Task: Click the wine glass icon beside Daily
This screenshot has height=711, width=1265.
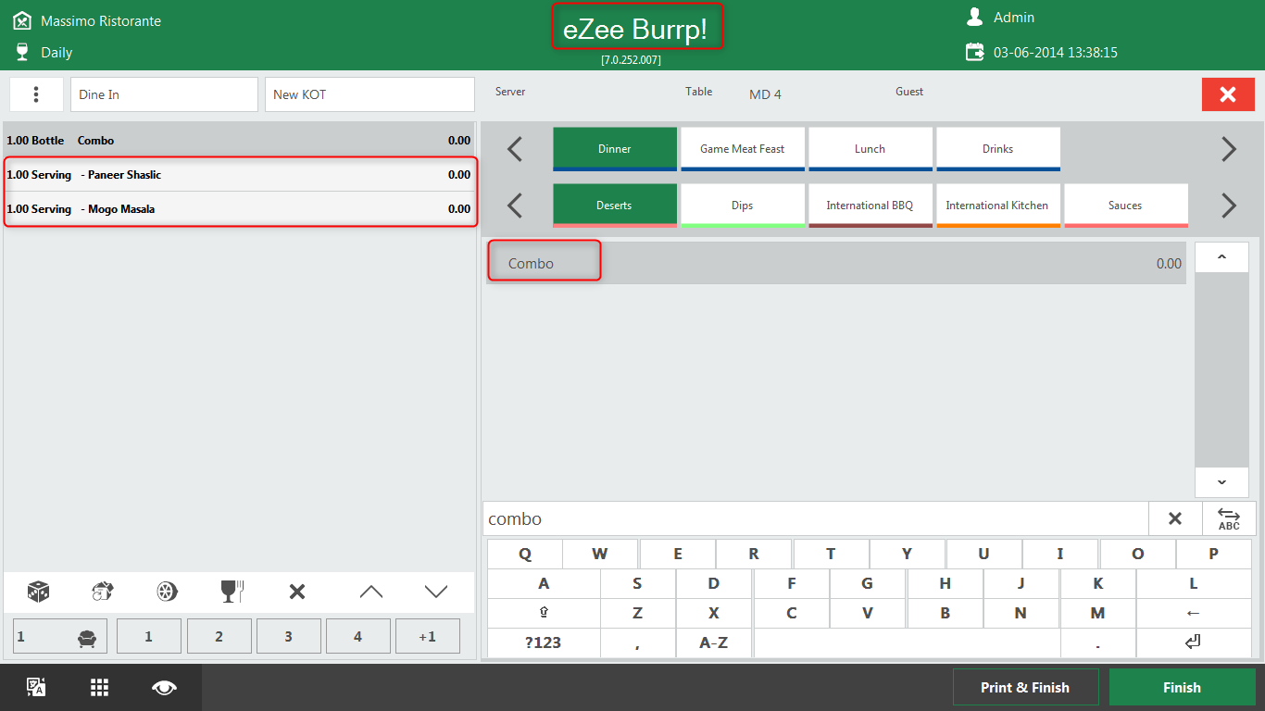Action: pyautogui.click(x=22, y=52)
